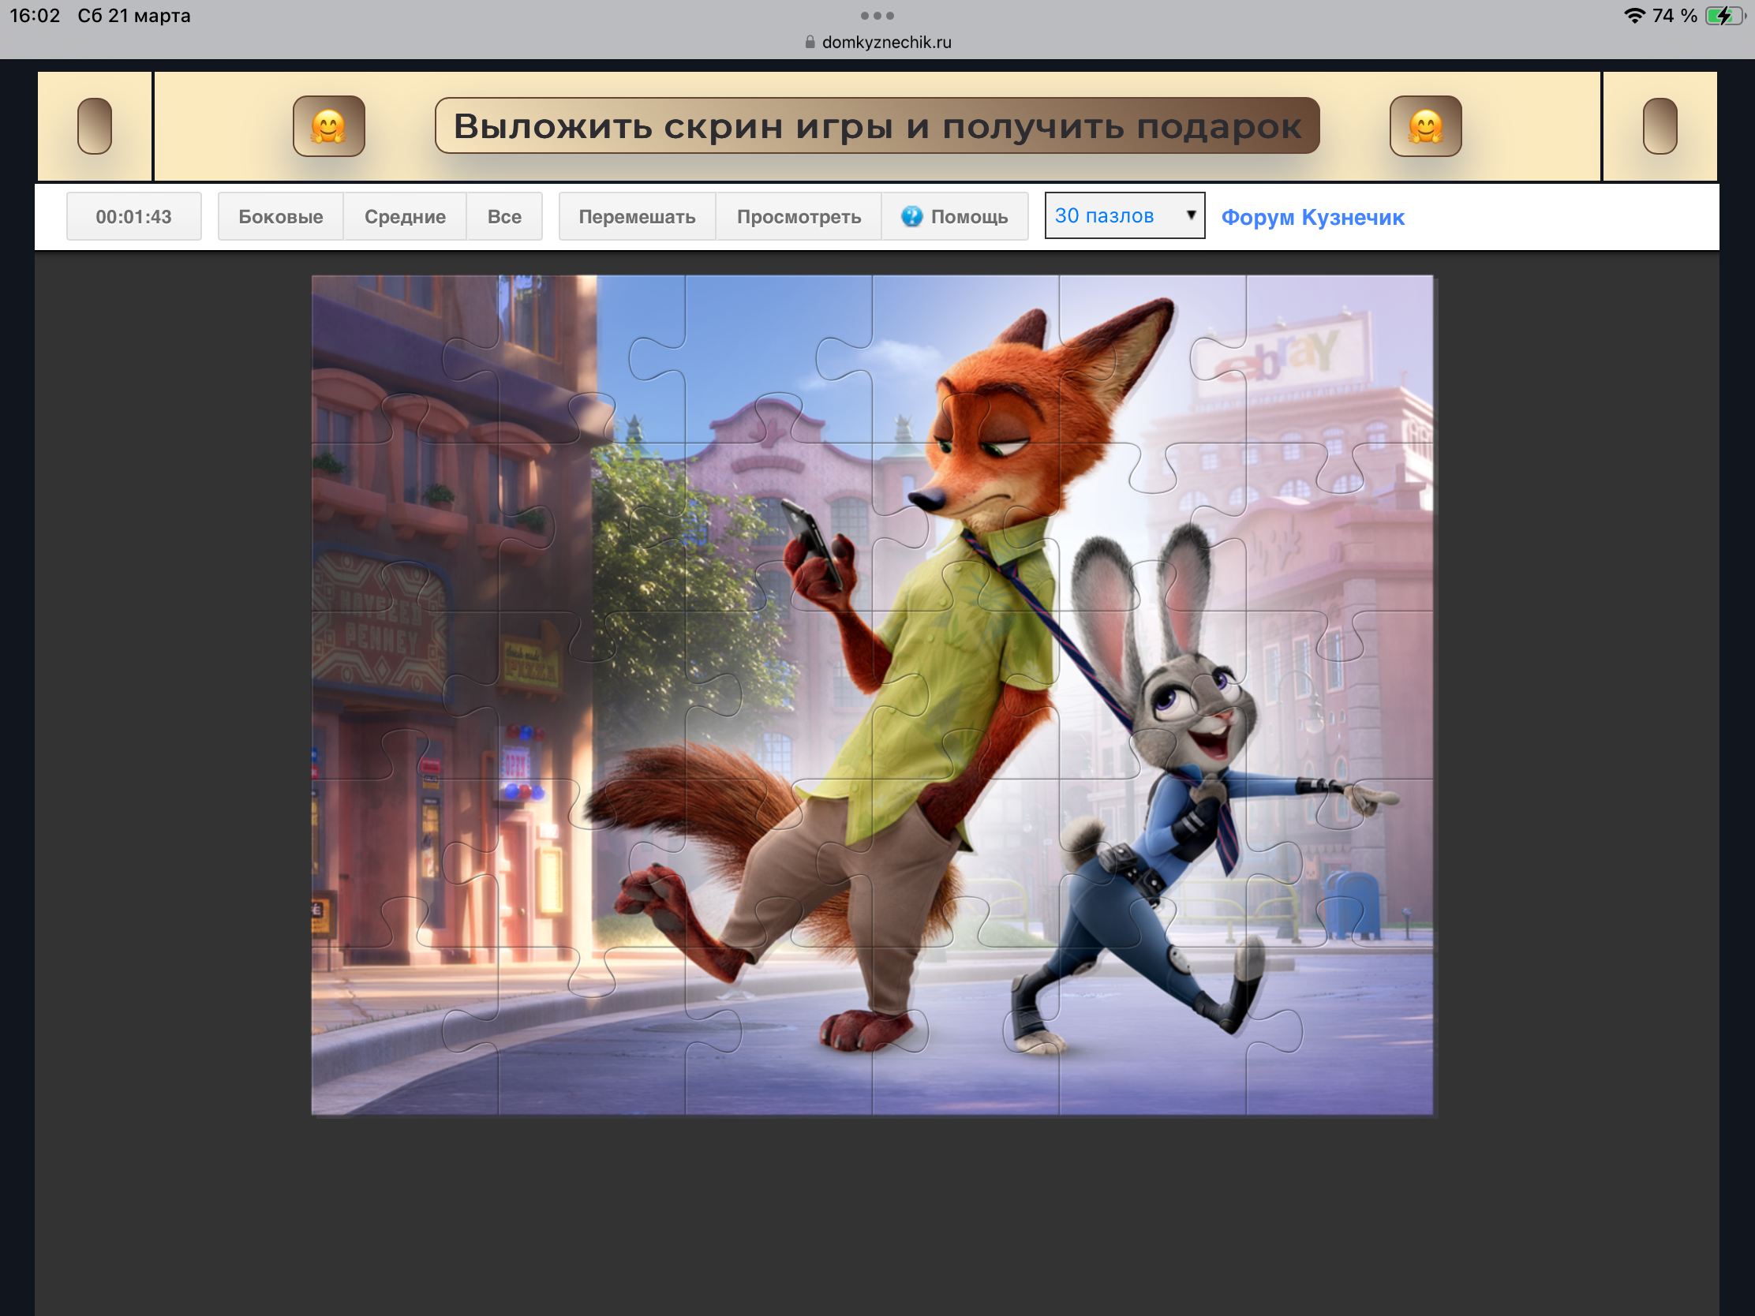Click the far-left rounded brown pill button
1755x1316 pixels.
[x=95, y=126]
